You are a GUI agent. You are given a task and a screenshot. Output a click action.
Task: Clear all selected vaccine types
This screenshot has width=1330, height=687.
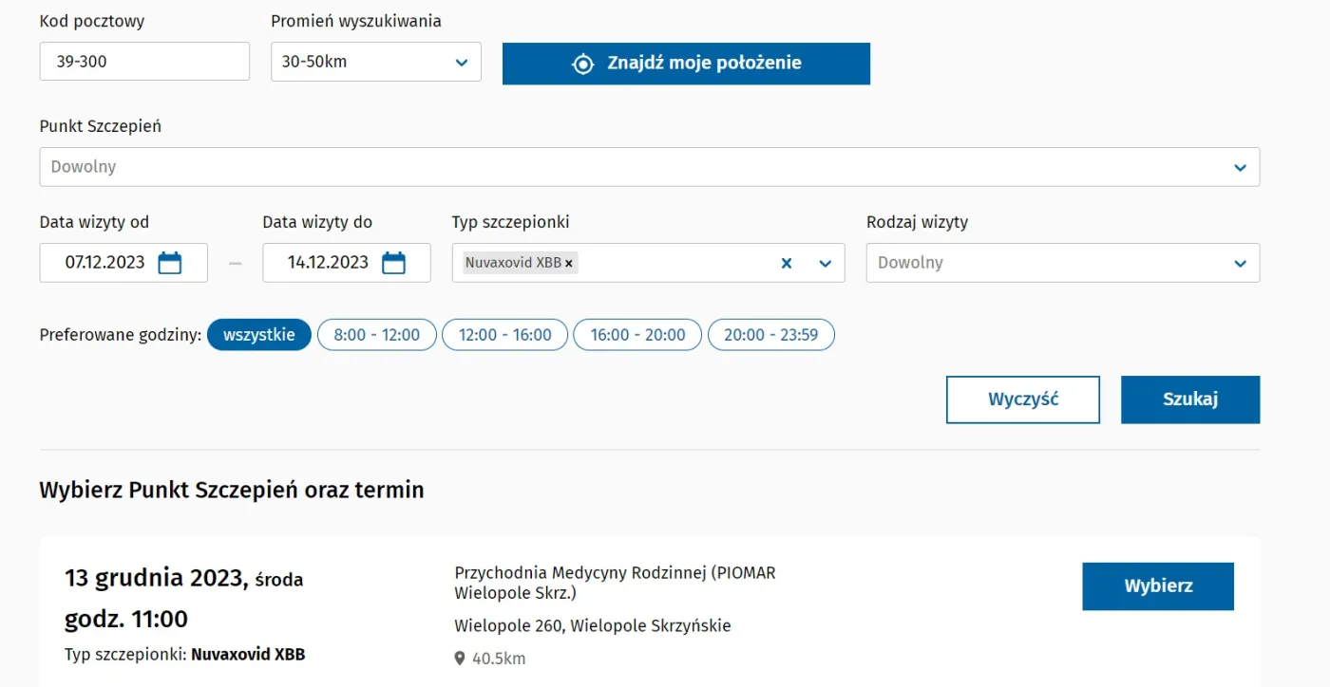(786, 264)
